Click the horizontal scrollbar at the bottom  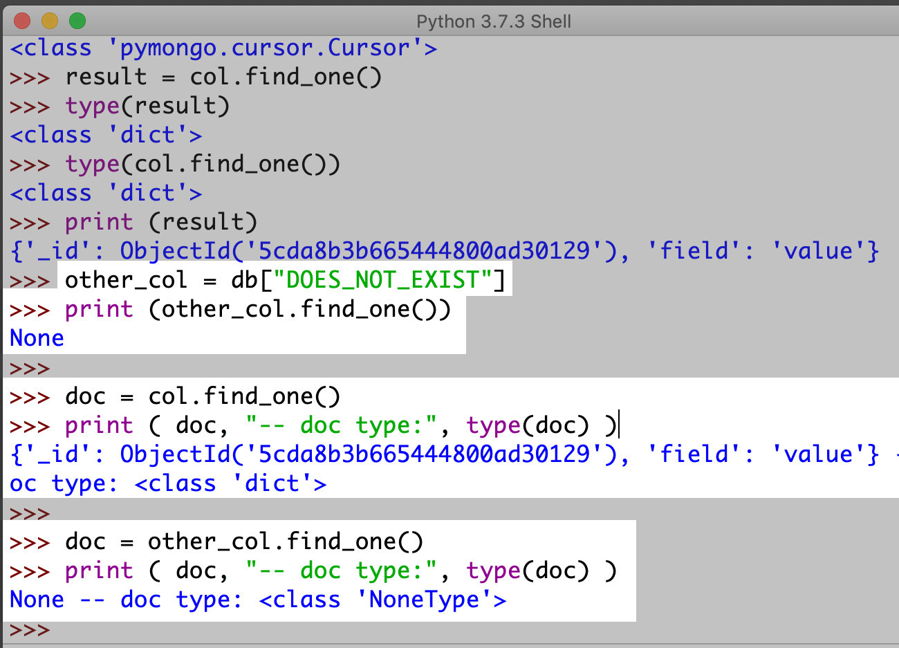tap(449, 645)
